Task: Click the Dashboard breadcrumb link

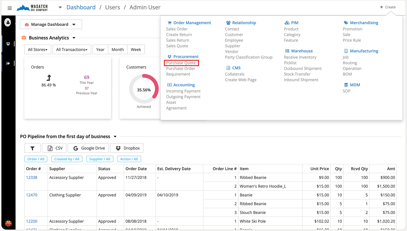Action: tap(81, 7)
